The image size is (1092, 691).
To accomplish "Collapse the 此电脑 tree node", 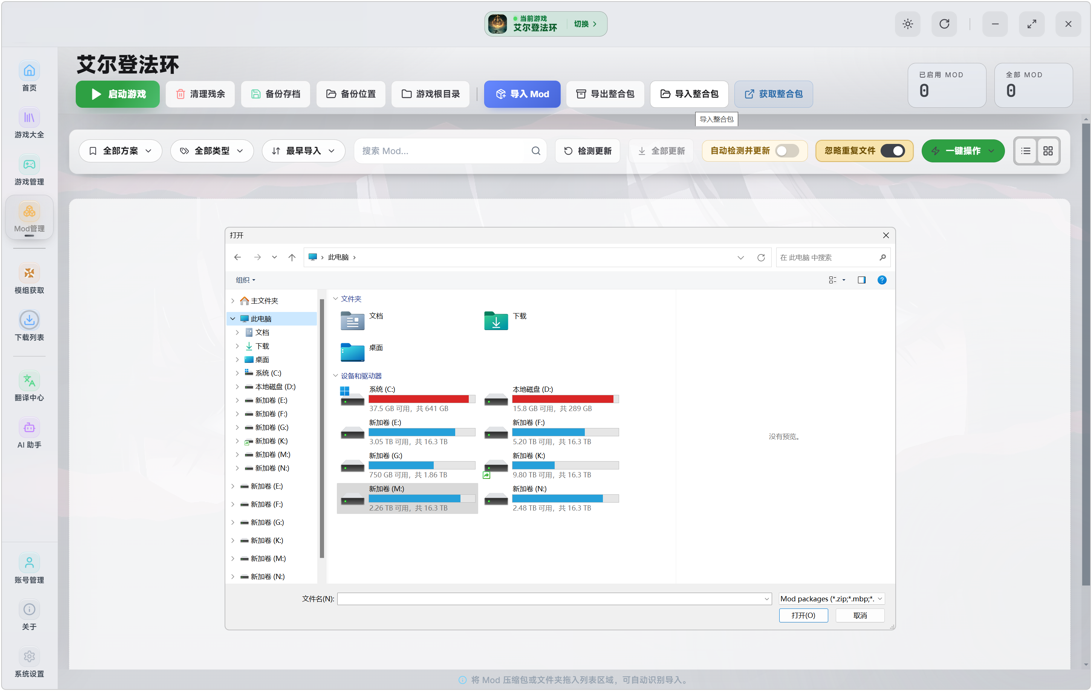I will click(x=232, y=319).
